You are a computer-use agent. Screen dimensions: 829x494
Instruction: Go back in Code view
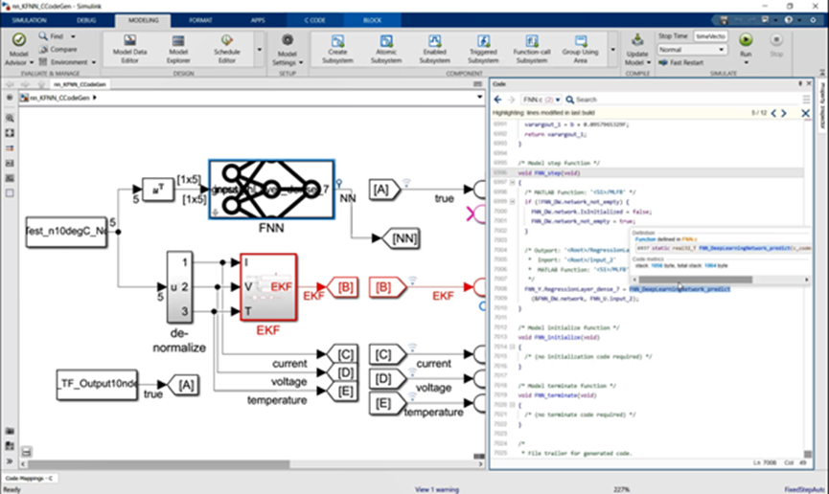497,100
